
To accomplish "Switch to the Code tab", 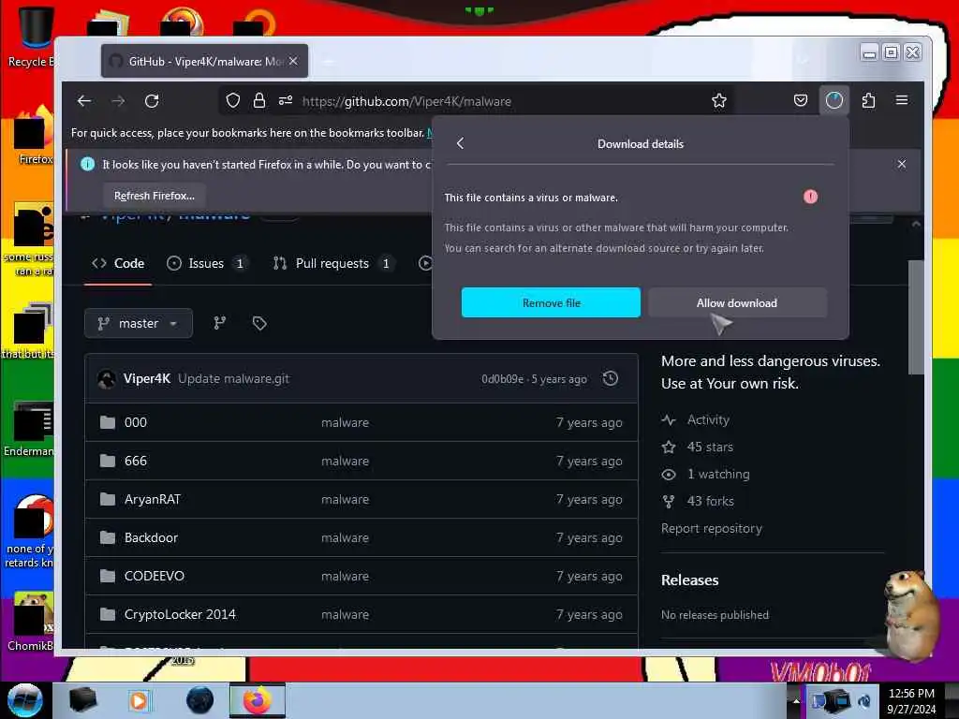I will pyautogui.click(x=118, y=263).
